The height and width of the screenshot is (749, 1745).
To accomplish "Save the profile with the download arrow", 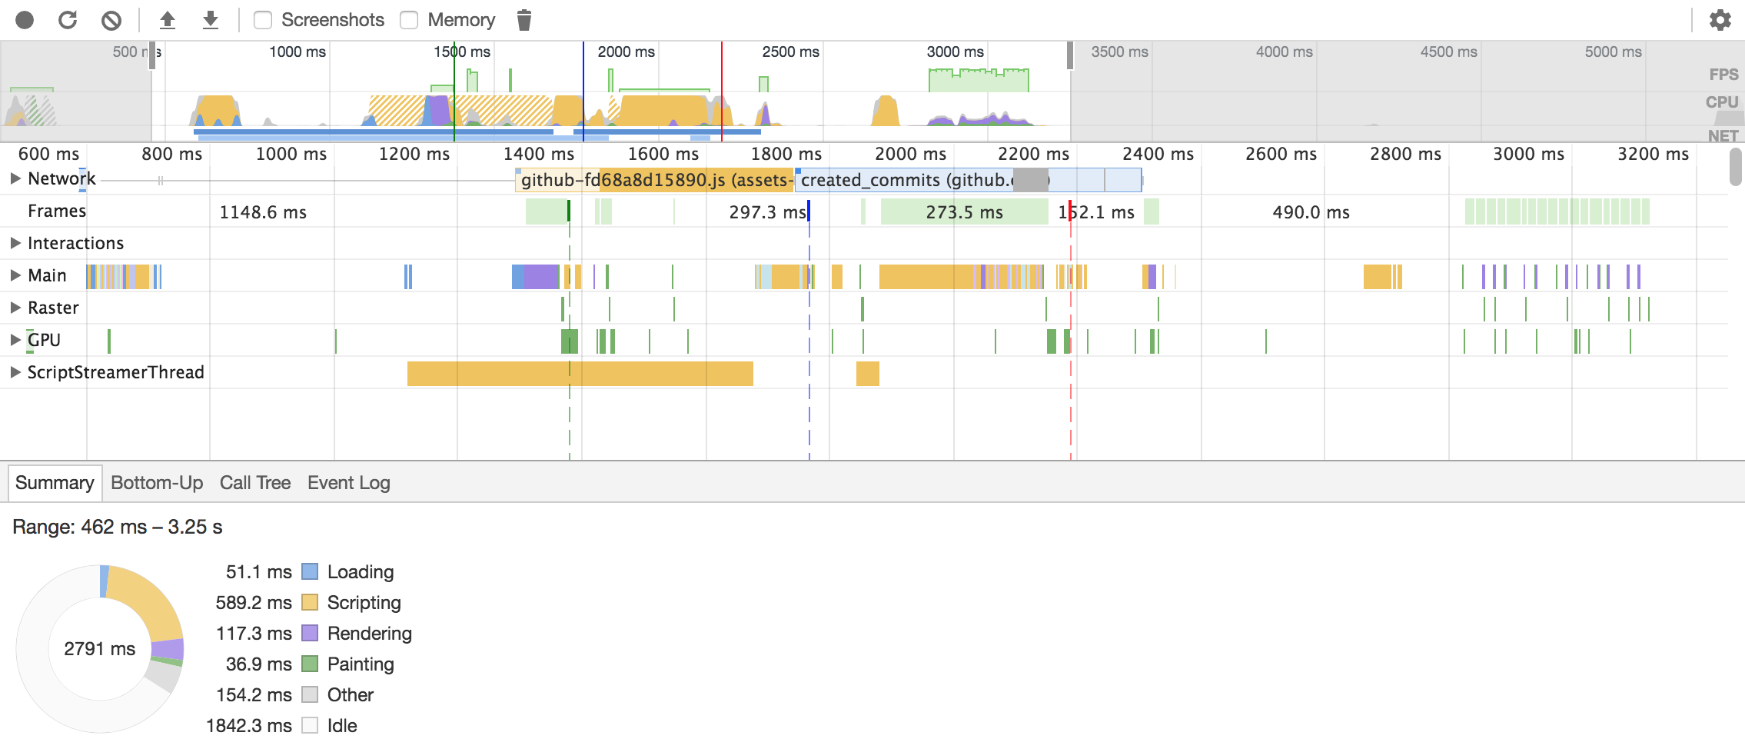I will click(210, 20).
